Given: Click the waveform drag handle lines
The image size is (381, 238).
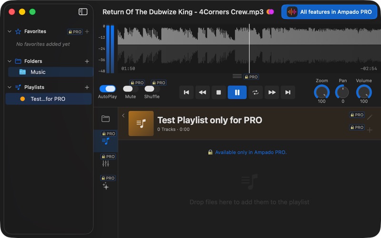Looking at the screenshot, I should pos(237,76).
